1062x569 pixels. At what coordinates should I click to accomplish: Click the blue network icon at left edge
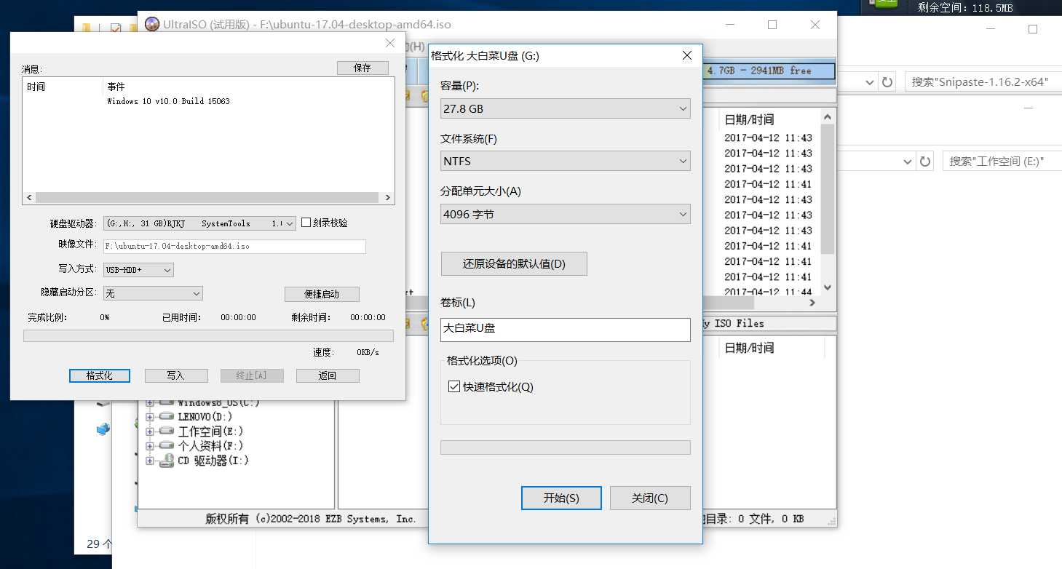[x=103, y=429]
